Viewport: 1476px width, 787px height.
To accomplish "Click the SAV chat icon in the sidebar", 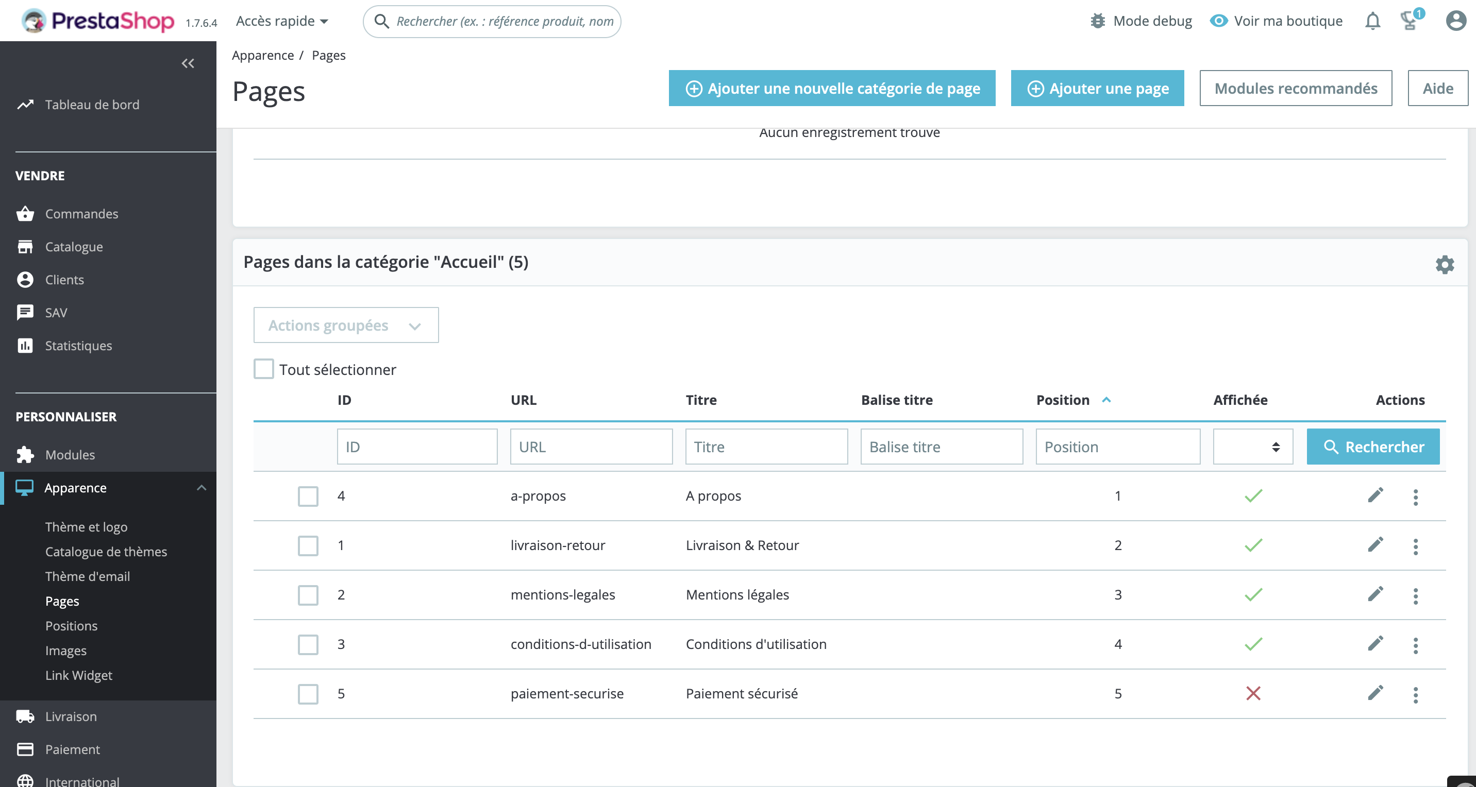I will click(25, 313).
